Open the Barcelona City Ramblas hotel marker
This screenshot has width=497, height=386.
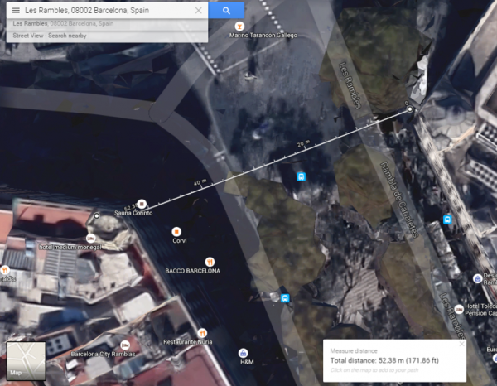tap(125, 345)
